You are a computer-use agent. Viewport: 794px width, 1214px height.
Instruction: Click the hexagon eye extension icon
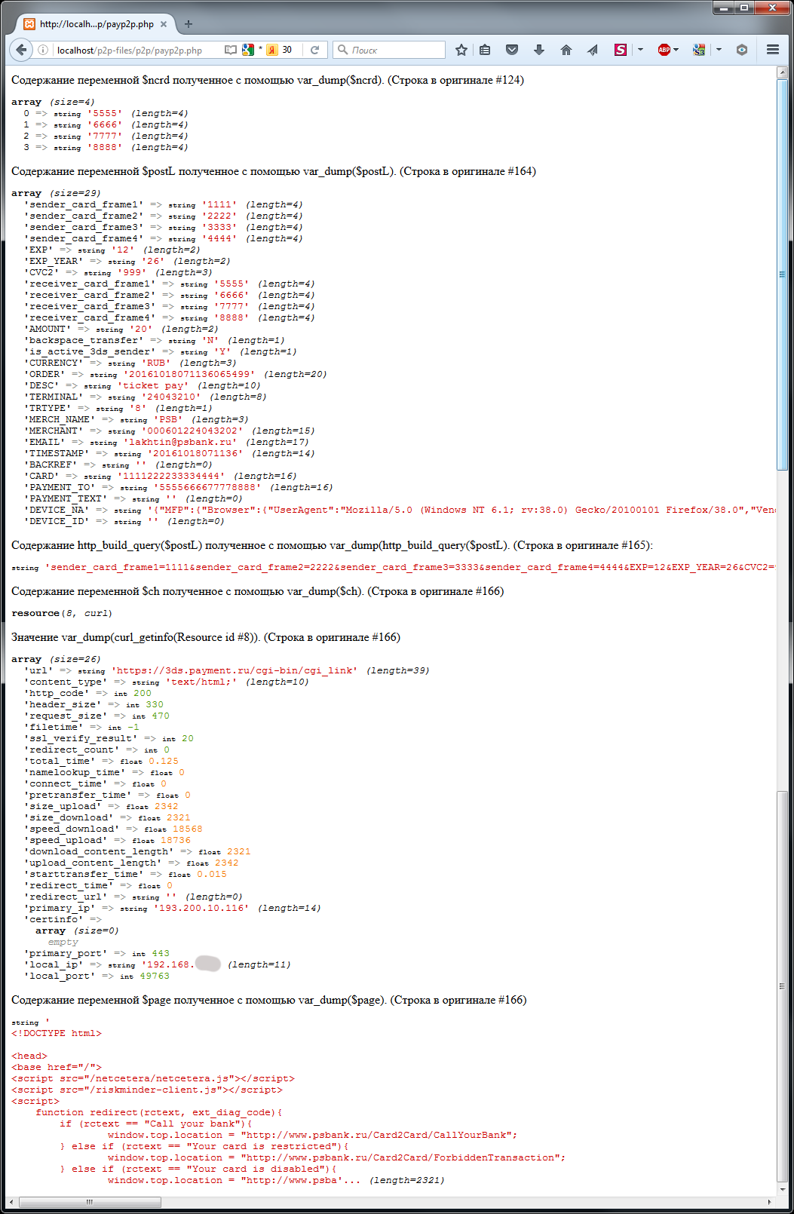coord(742,50)
